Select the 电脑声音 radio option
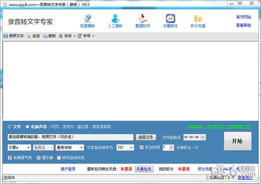The width and height of the screenshot is (261, 184). (27, 127)
